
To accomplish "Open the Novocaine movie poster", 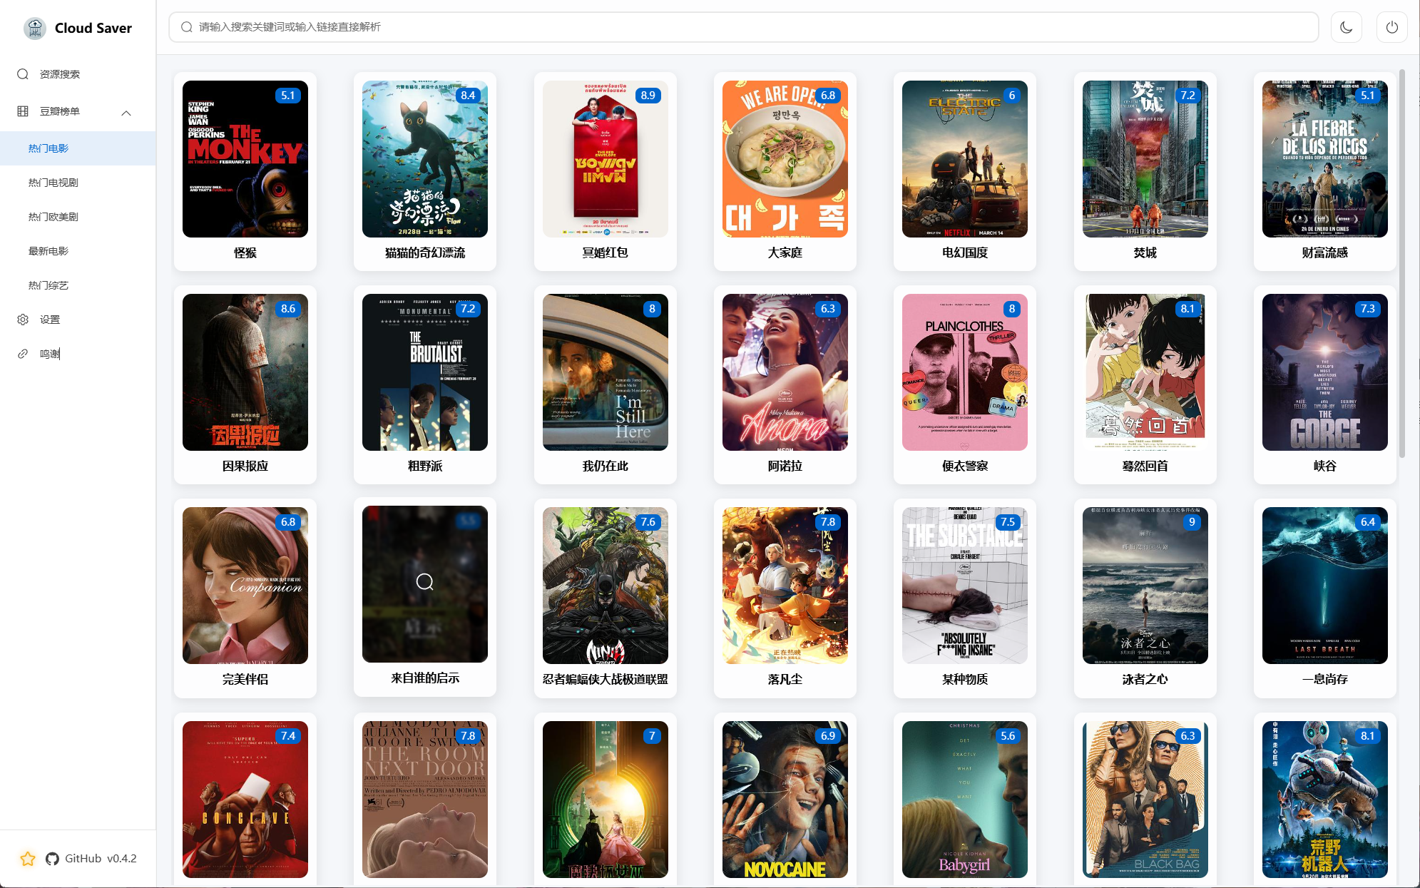I will click(x=785, y=800).
